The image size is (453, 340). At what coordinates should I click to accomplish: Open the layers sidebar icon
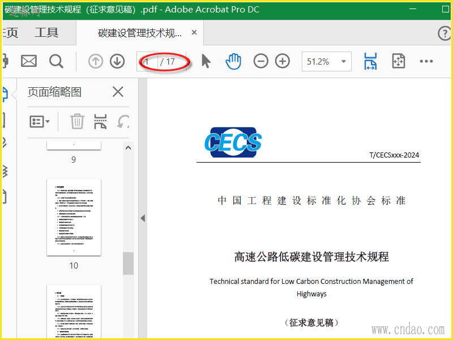[x=5, y=171]
